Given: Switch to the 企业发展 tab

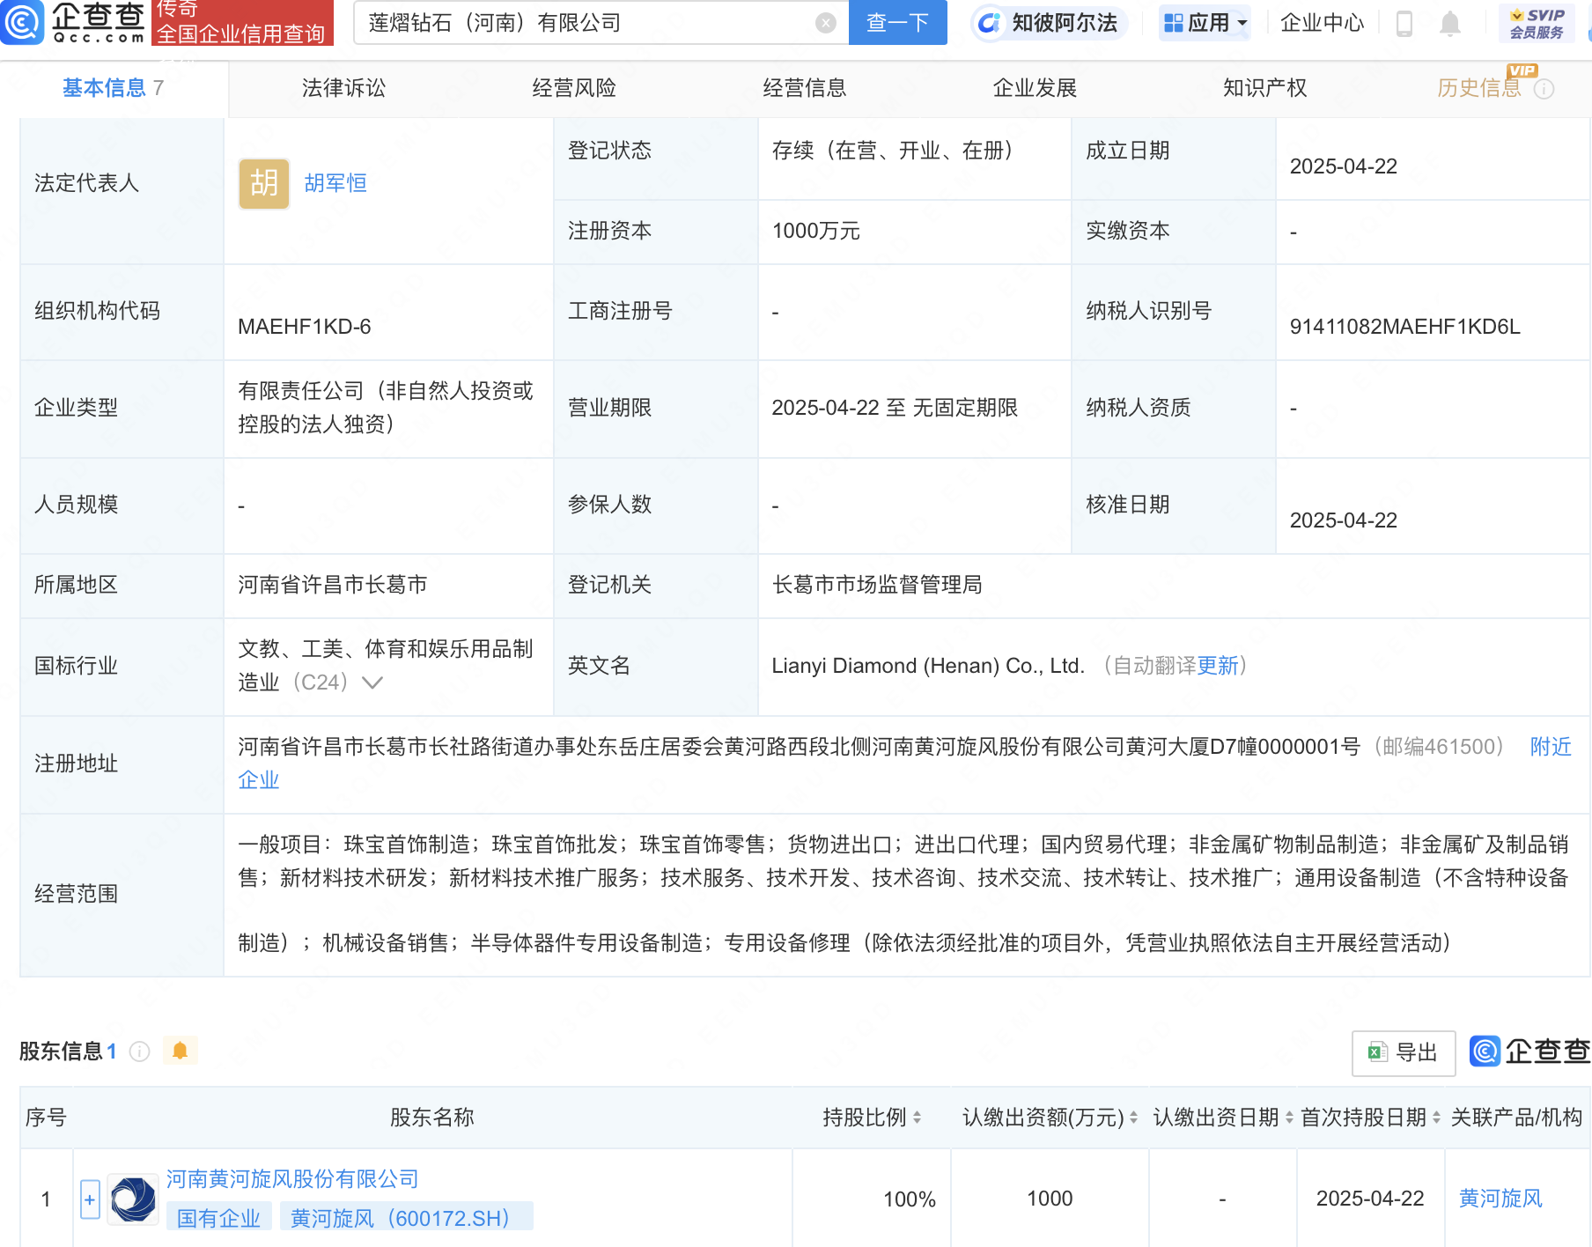Looking at the screenshot, I should [x=1036, y=88].
